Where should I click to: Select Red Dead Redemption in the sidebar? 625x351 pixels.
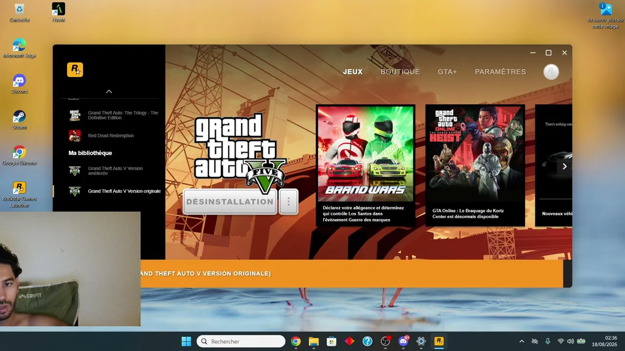(111, 136)
